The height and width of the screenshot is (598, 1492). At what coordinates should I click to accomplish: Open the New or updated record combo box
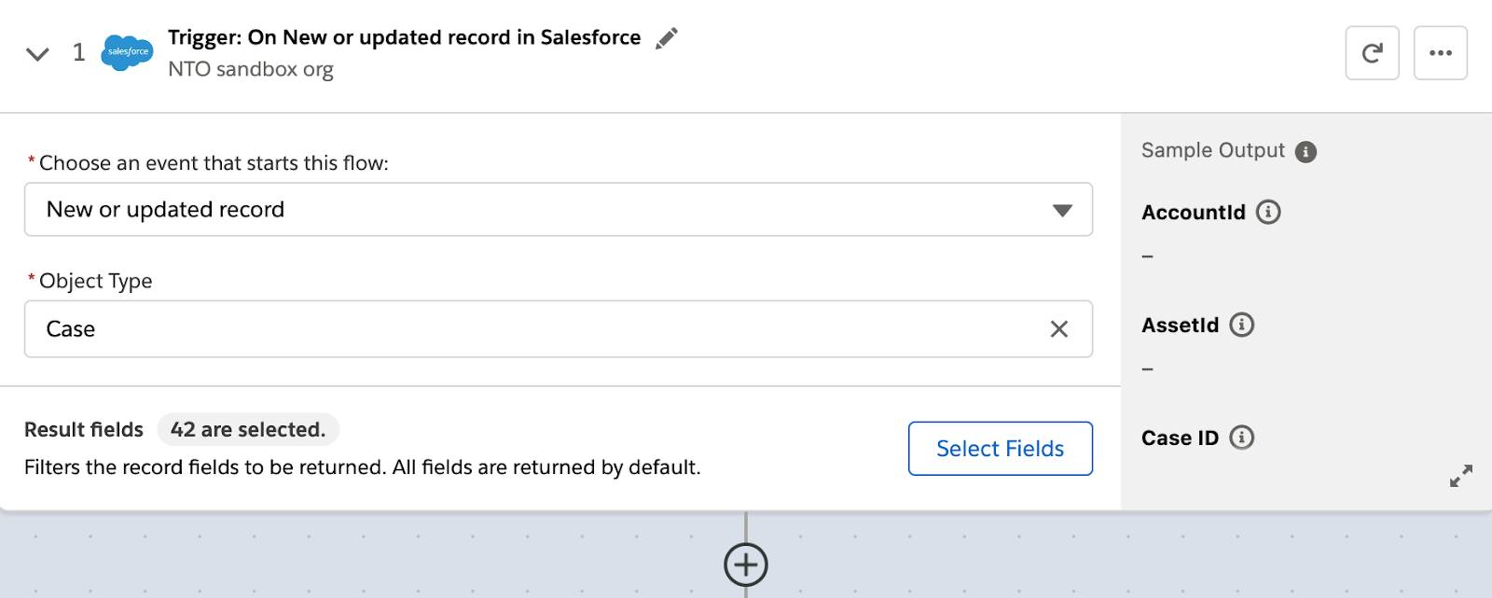[541, 210]
